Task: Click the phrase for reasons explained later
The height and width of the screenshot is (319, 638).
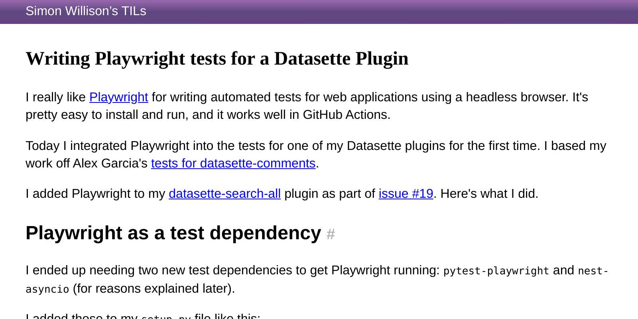Action: [154, 288]
